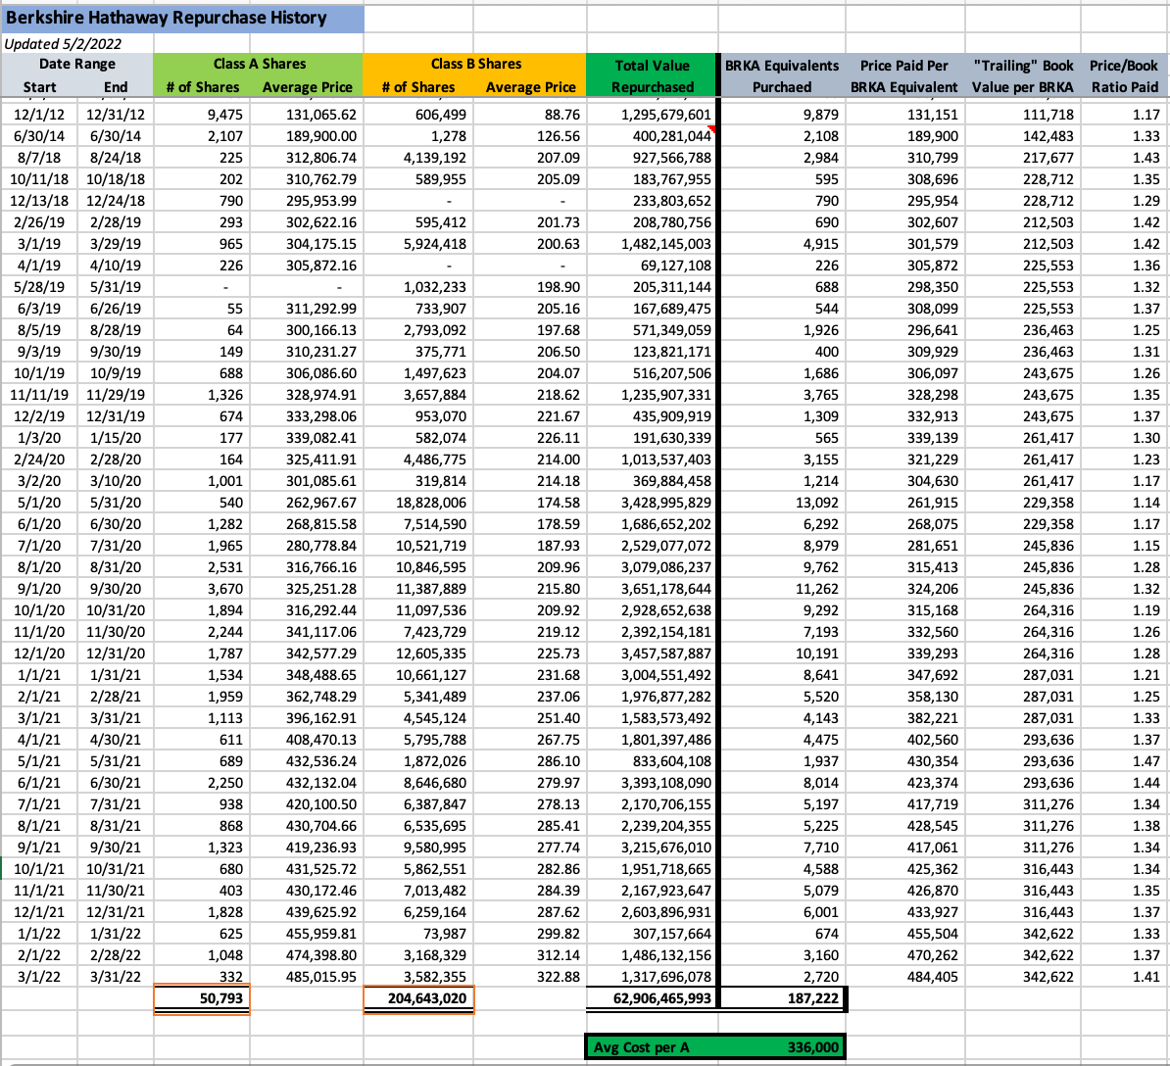Select the orange Class B Shares header

coord(475,64)
